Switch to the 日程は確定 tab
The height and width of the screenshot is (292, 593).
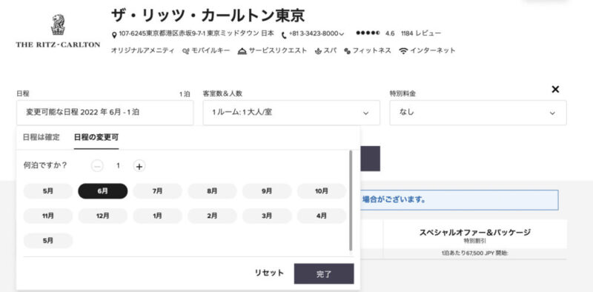[42, 137]
